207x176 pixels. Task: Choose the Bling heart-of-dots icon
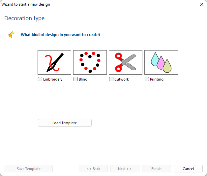[x=90, y=62]
